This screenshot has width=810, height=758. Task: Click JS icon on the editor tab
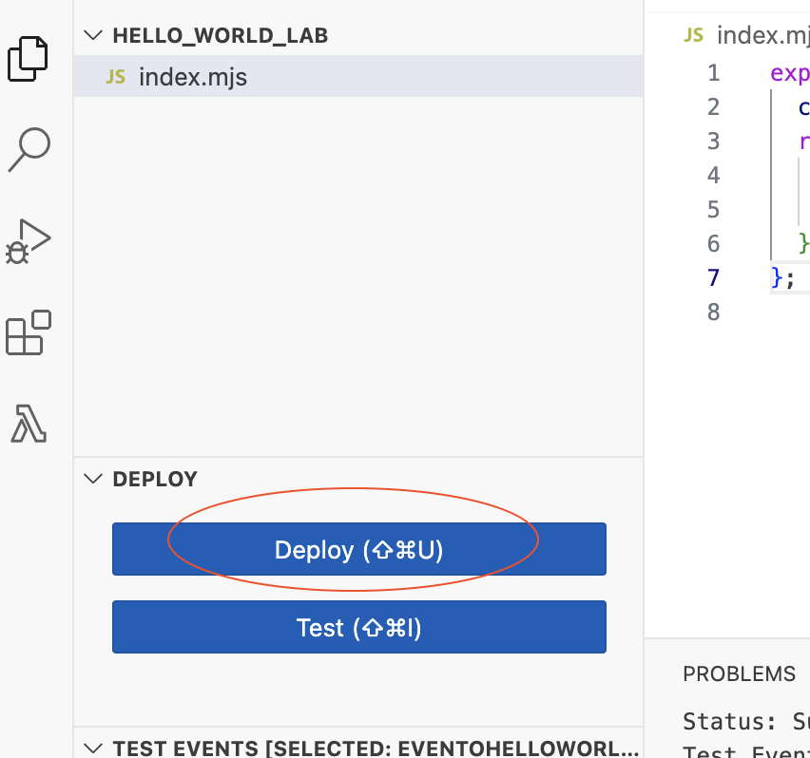click(693, 35)
